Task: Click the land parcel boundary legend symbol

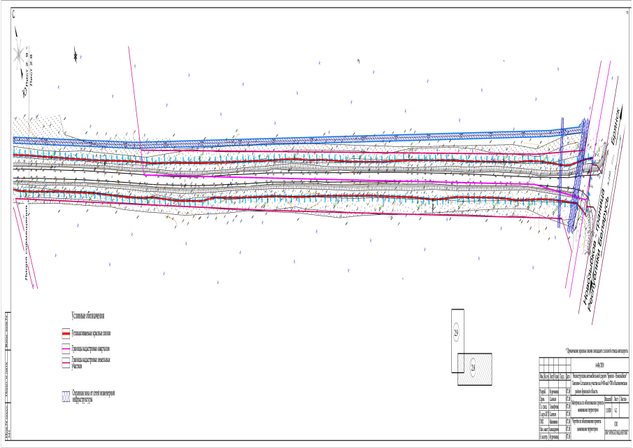Action: click(x=66, y=362)
